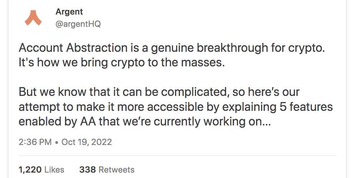Screen dimensions: 353x178
Task: Click the line starting "attempt to make it"
Action: [x=175, y=107]
